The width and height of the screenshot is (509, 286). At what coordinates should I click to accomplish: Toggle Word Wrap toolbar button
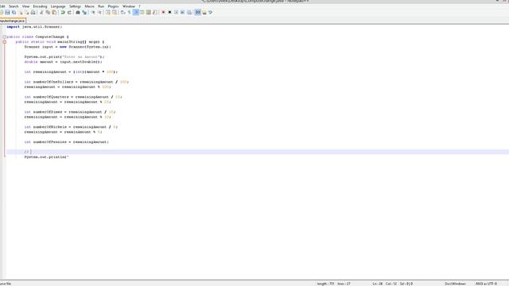122,13
